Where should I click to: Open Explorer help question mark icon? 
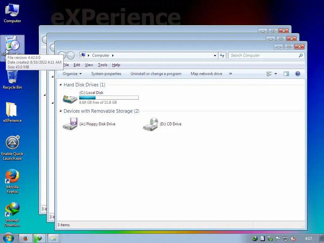[297, 74]
